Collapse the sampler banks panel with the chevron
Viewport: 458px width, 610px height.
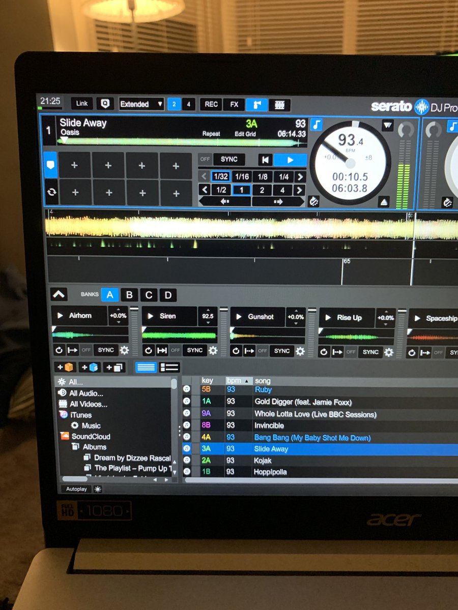60,294
